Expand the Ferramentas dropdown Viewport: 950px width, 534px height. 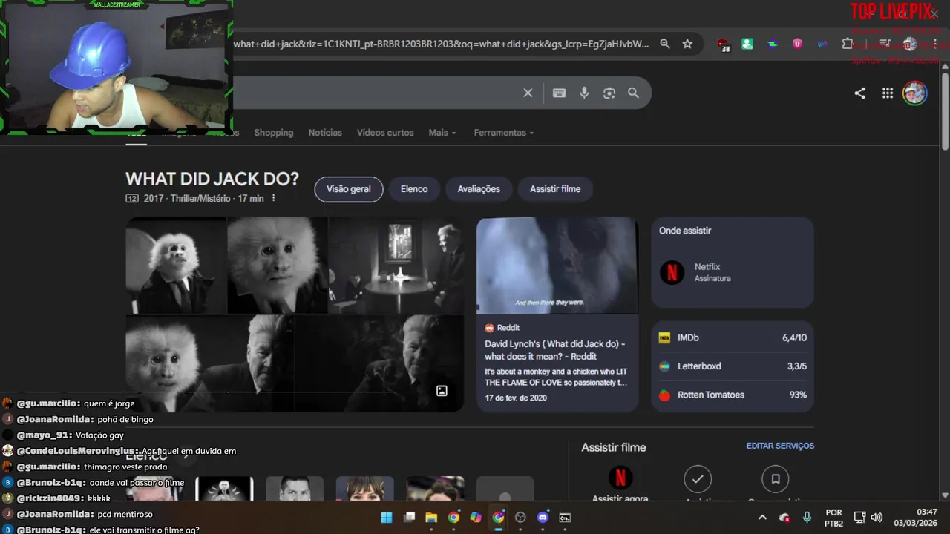pyautogui.click(x=504, y=133)
